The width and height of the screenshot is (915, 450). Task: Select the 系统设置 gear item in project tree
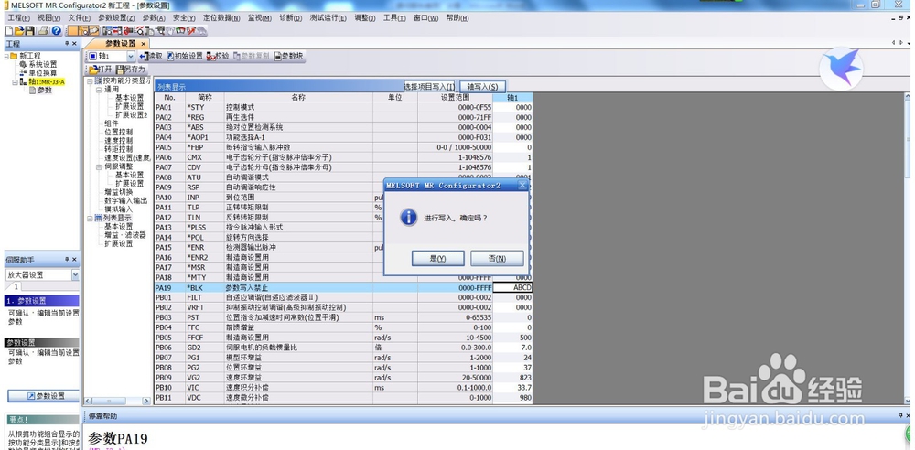click(x=38, y=64)
